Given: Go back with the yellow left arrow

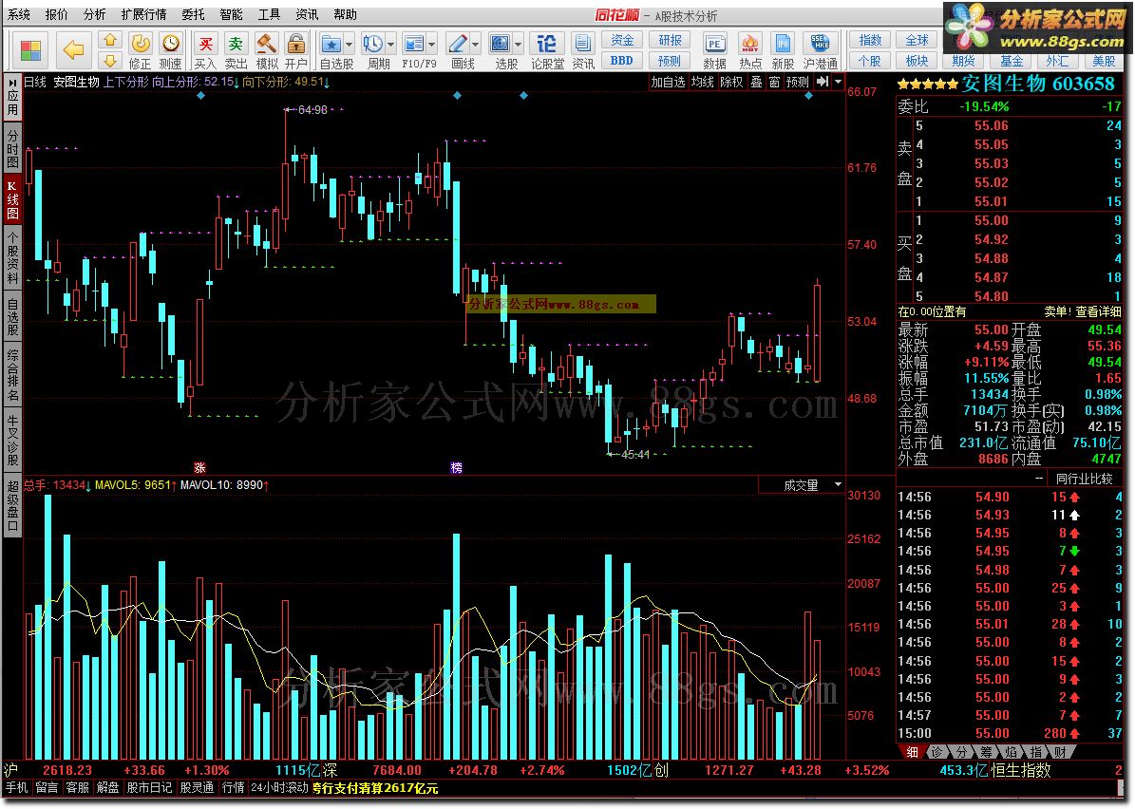Looking at the screenshot, I should [74, 50].
